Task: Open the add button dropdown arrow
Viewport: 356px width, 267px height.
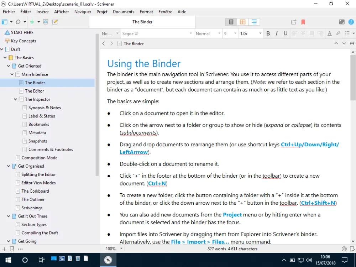Action: tap(38, 22)
